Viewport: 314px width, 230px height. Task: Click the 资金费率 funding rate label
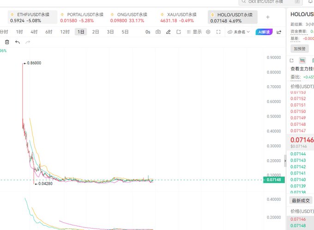299,31
